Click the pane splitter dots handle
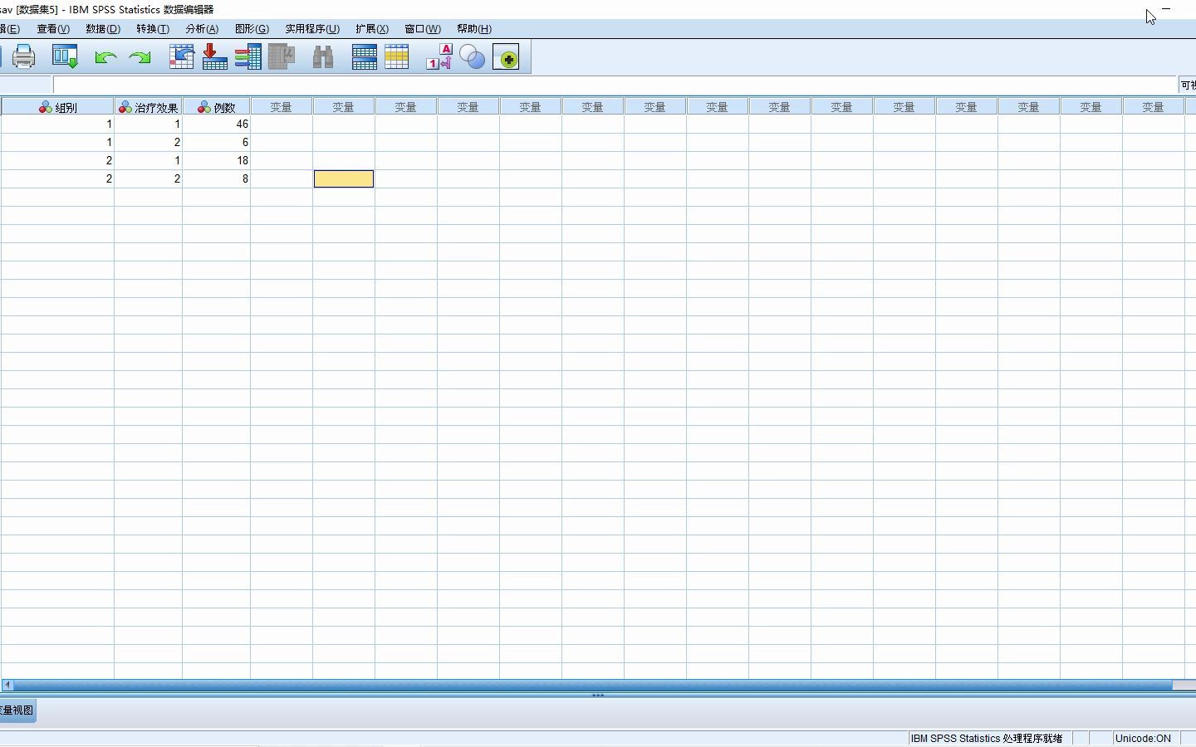 click(x=598, y=696)
